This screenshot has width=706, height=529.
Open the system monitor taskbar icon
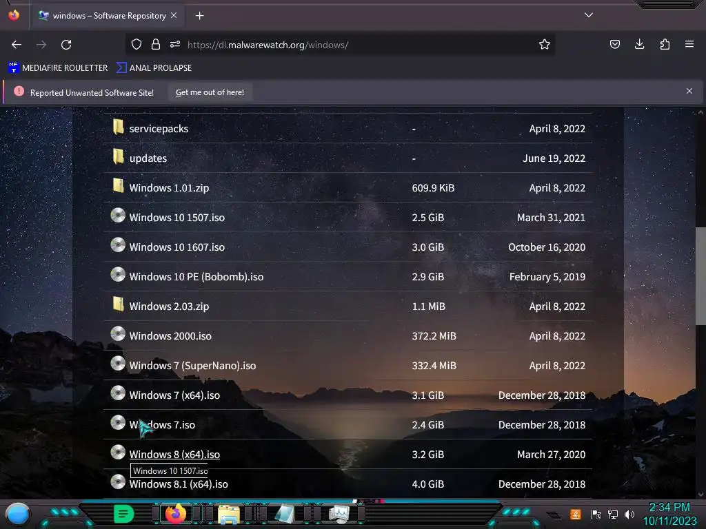click(x=339, y=514)
